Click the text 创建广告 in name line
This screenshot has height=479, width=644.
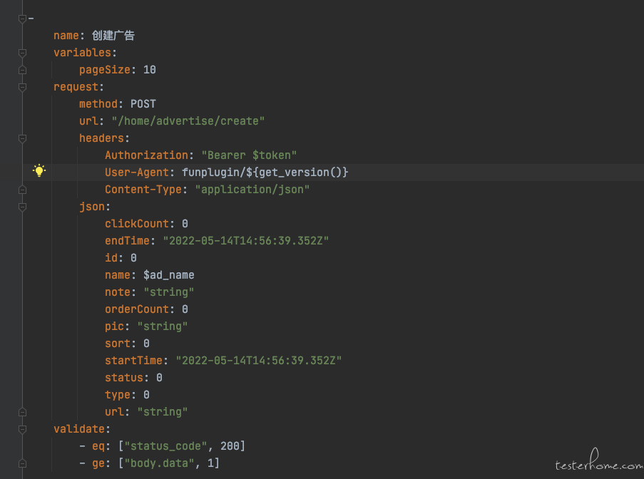click(113, 36)
